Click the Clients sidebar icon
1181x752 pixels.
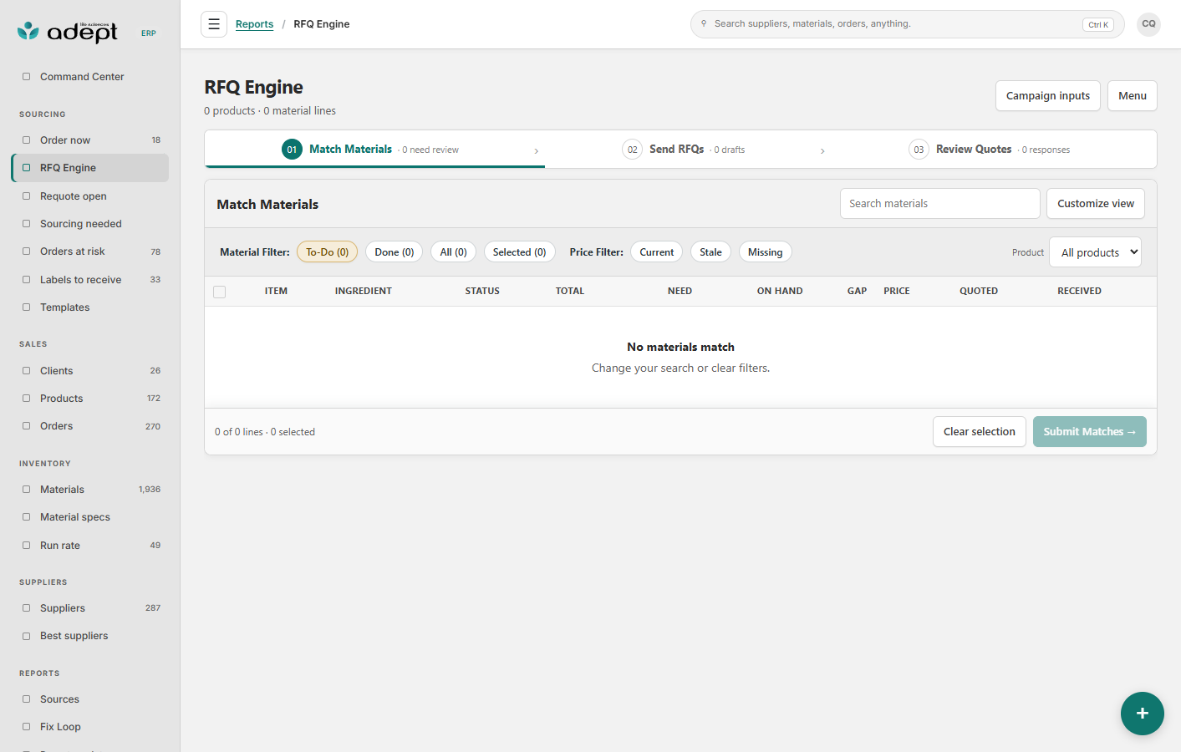point(26,371)
